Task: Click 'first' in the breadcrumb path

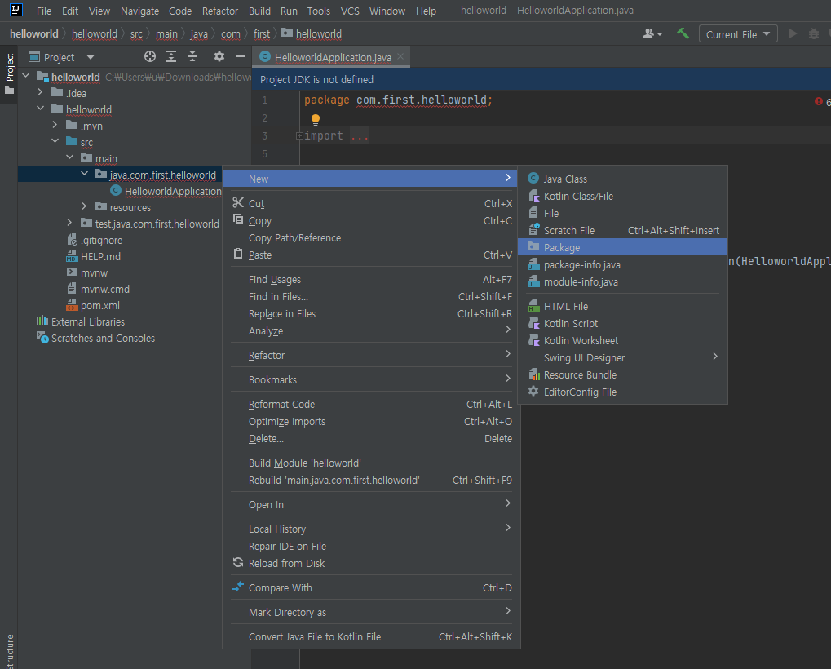Action: 262,34
